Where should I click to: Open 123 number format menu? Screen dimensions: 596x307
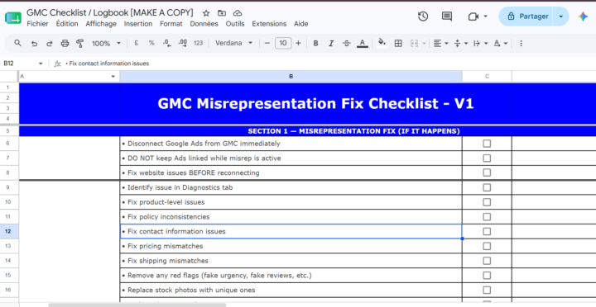198,43
